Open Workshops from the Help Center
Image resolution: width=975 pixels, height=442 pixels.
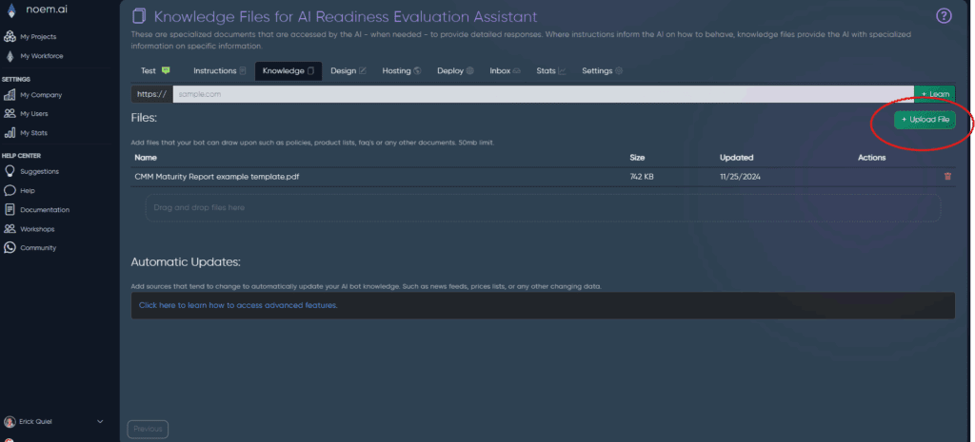pyautogui.click(x=38, y=228)
